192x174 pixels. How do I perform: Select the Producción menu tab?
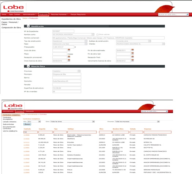tap(44, 15)
